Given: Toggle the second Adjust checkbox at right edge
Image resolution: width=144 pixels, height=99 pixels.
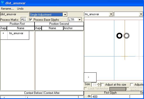Looking at the screenshot, I should tap(132, 85).
